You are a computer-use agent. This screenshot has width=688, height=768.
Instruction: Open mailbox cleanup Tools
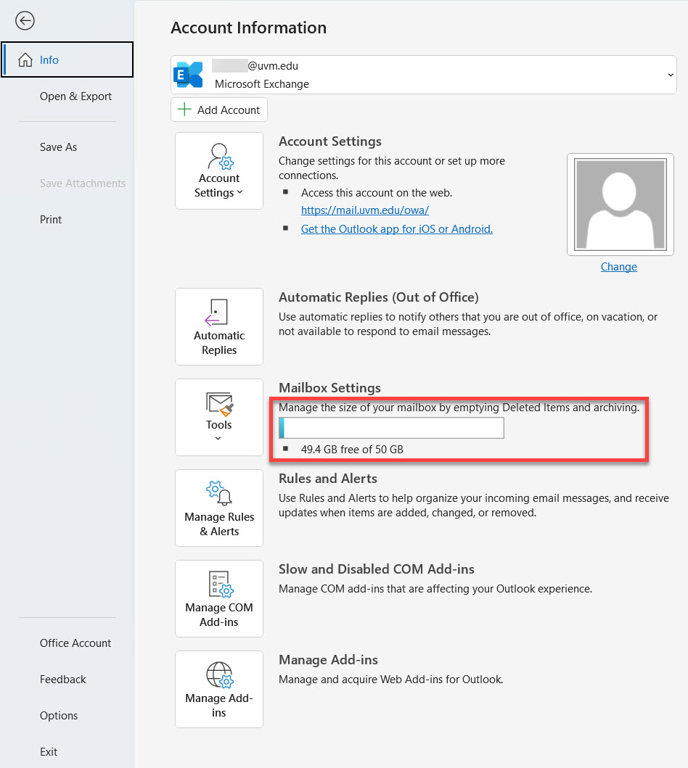coord(218,412)
